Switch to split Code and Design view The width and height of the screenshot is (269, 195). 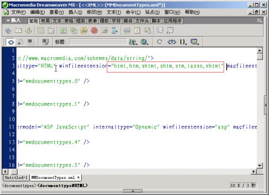pyautogui.click(x=20, y=42)
